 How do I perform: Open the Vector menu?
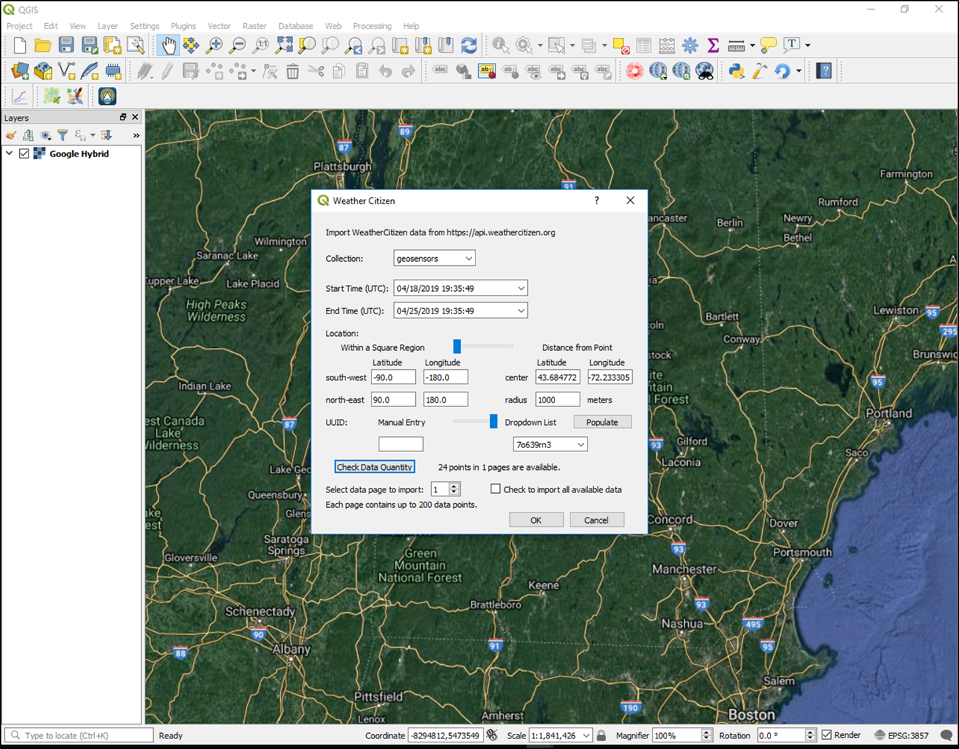[219, 26]
